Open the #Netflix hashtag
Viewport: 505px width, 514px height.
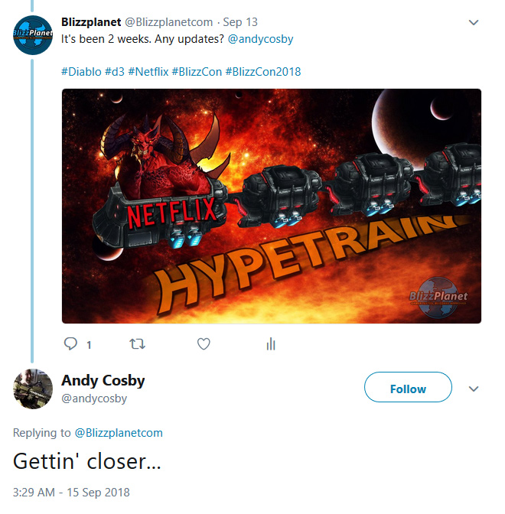pos(148,72)
